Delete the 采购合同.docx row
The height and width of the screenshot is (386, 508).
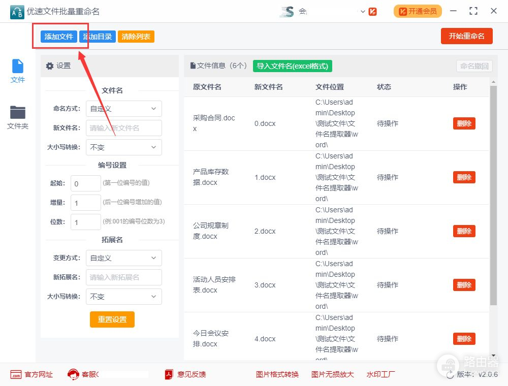464,123
